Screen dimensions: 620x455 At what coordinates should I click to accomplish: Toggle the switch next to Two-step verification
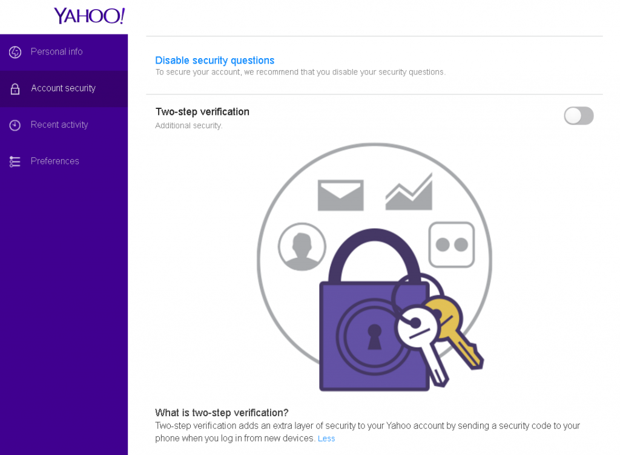click(578, 116)
